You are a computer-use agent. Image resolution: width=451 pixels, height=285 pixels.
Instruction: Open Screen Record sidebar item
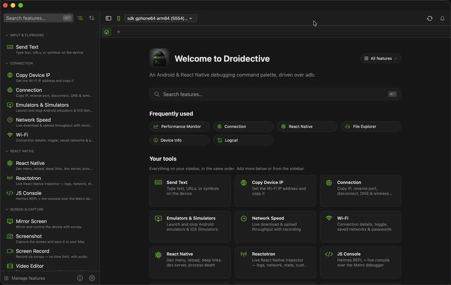50,253
